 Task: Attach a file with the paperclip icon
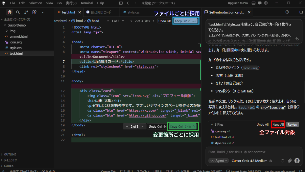click(x=289, y=161)
